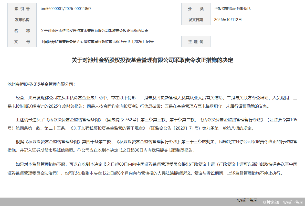Click the 索引号 label cell
This screenshot has width=305, height=206.
22,9
